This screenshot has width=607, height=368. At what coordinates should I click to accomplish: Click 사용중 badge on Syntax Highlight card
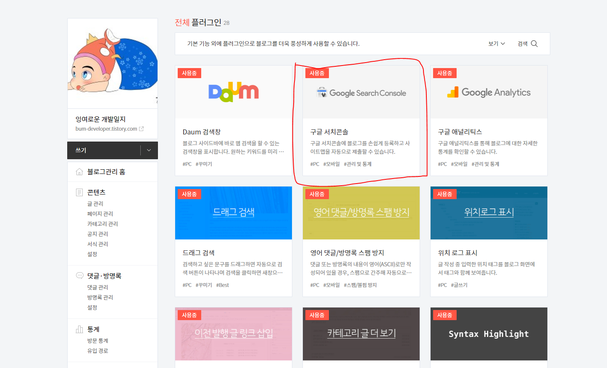point(445,315)
